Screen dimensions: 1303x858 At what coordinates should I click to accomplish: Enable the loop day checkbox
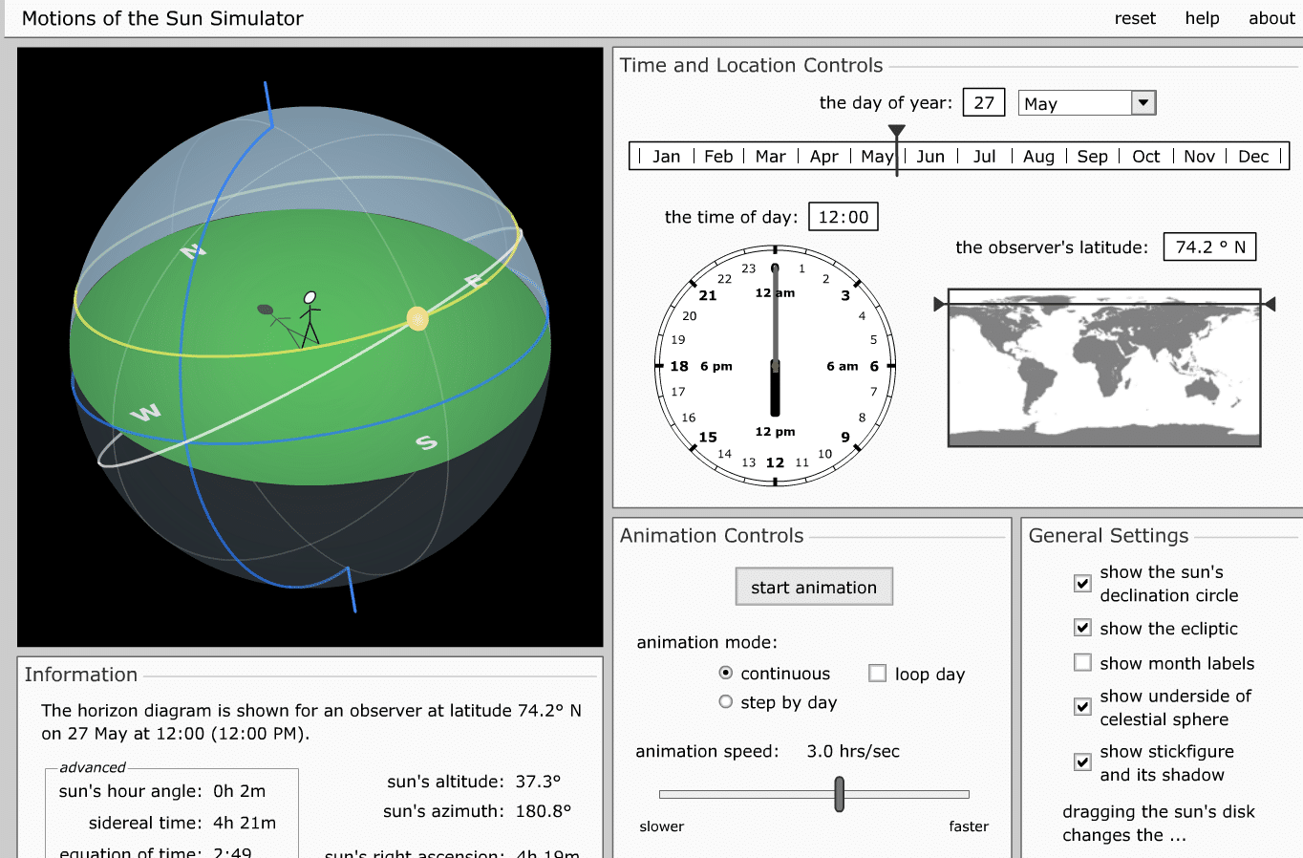pyautogui.click(x=877, y=674)
